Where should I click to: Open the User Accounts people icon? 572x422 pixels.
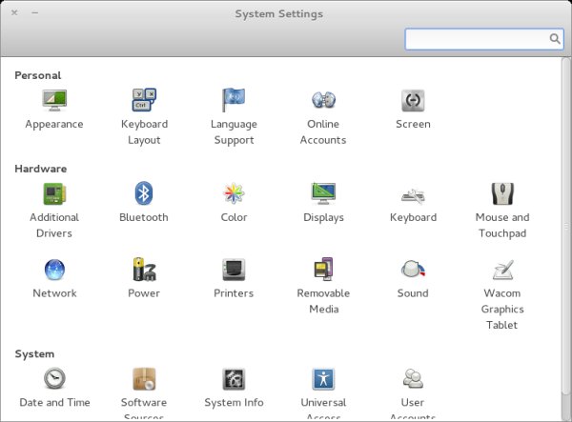[x=413, y=378]
